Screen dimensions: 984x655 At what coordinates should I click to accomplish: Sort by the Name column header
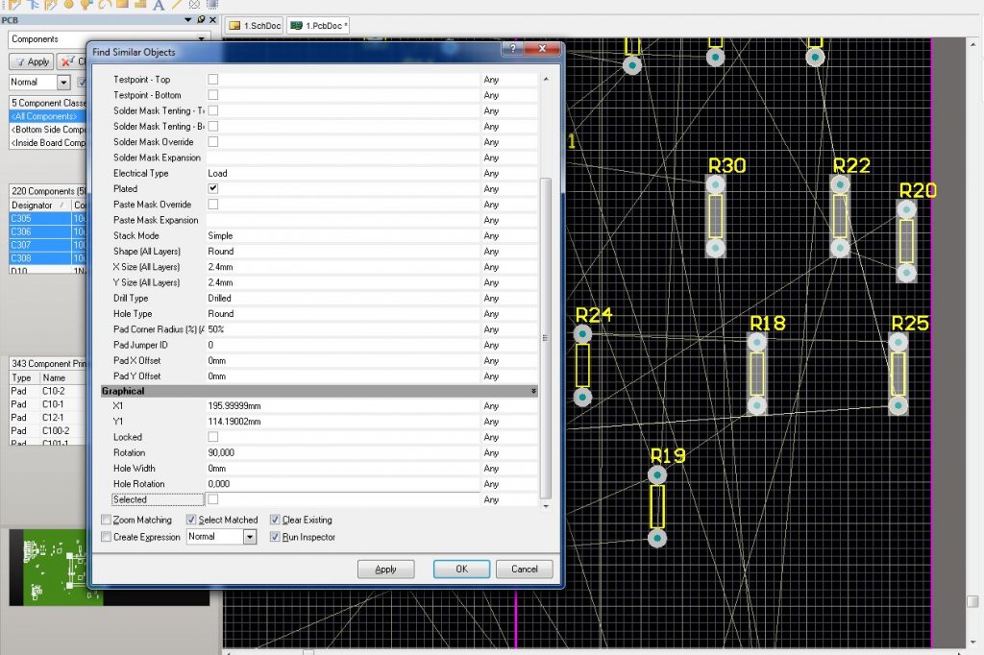[x=62, y=377]
